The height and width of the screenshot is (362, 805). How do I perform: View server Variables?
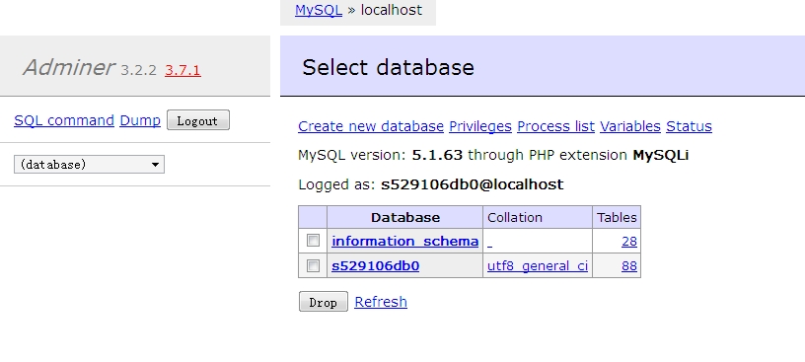pos(630,126)
